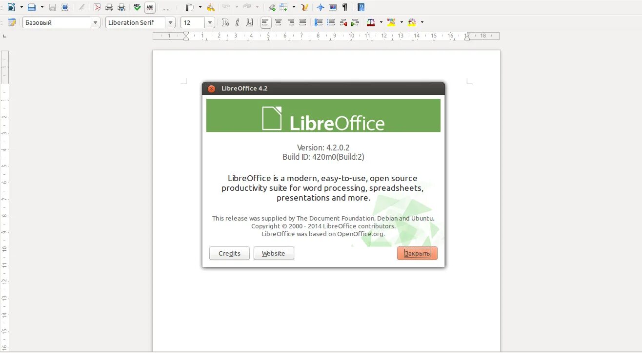Screen dimensions: 642x353
Task: Activate the Clone Formatting paintbrush
Action: click(x=211, y=7)
